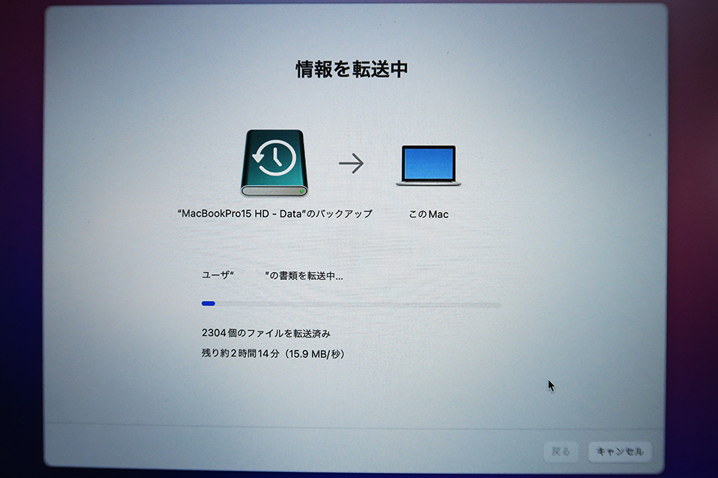Viewport: 718px width, 478px height.
Task: Click the このMac label
Action: pyautogui.click(x=429, y=214)
